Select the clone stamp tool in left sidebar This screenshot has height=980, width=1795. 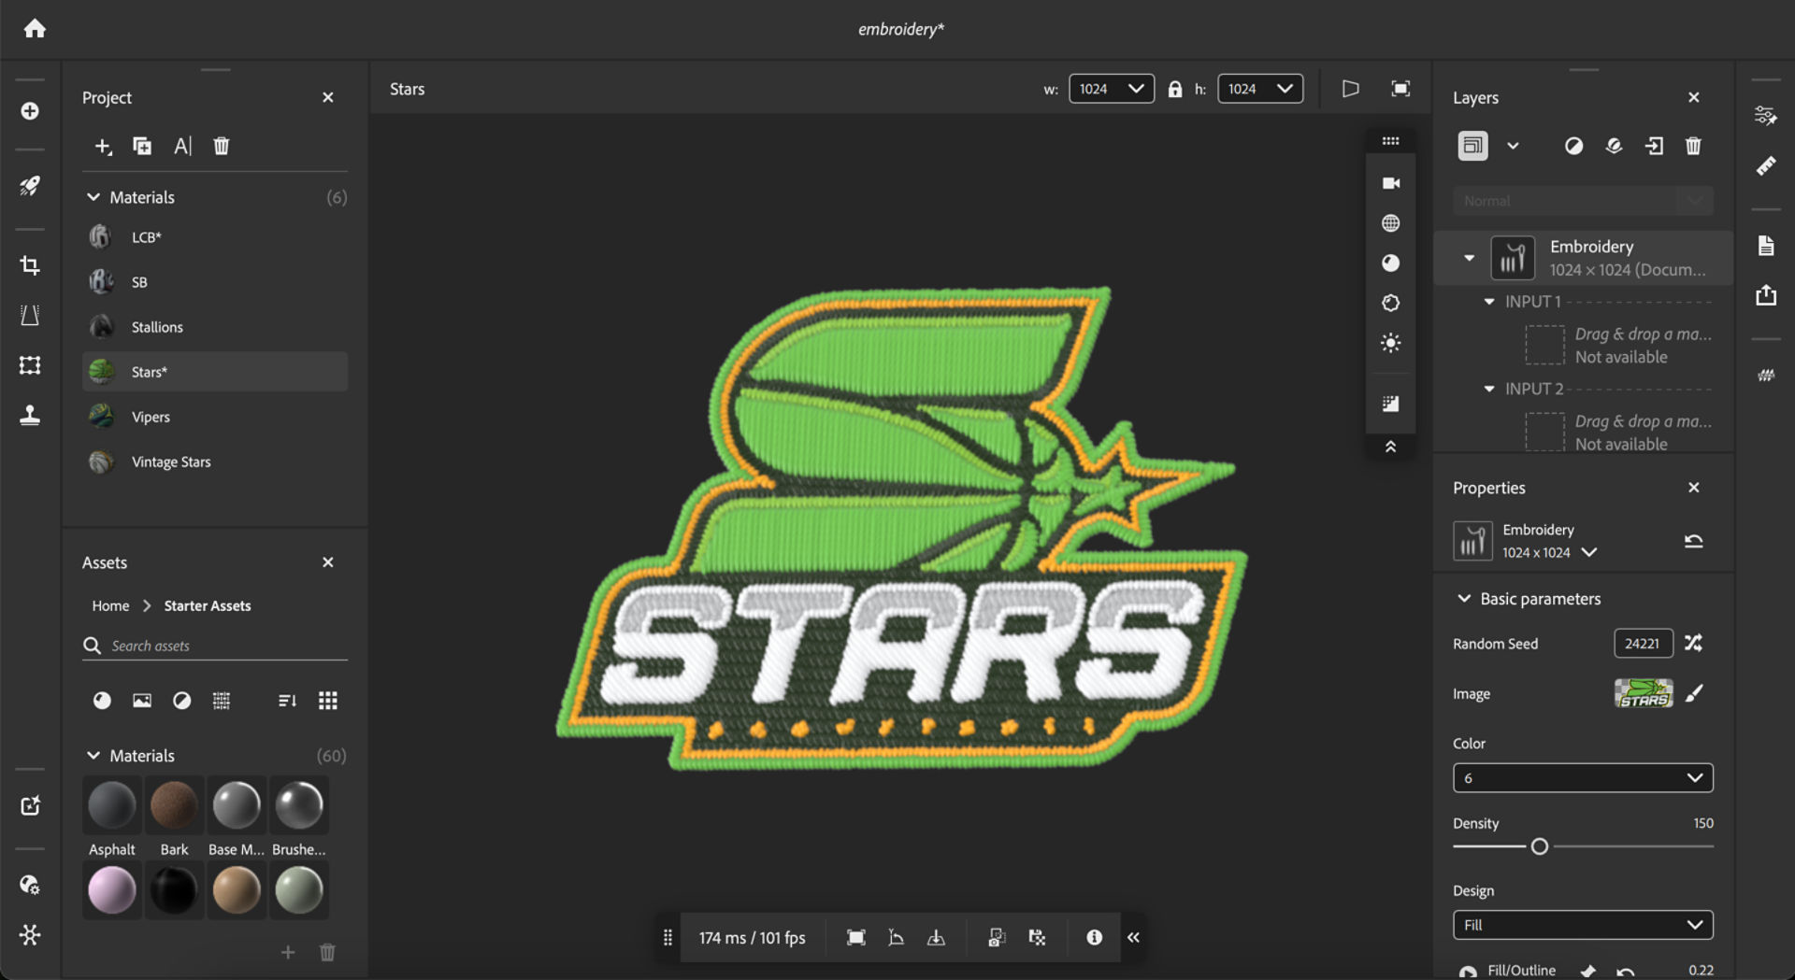30,415
